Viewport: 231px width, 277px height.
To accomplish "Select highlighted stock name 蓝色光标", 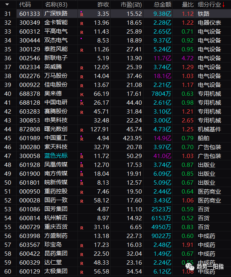I will click(56, 156).
